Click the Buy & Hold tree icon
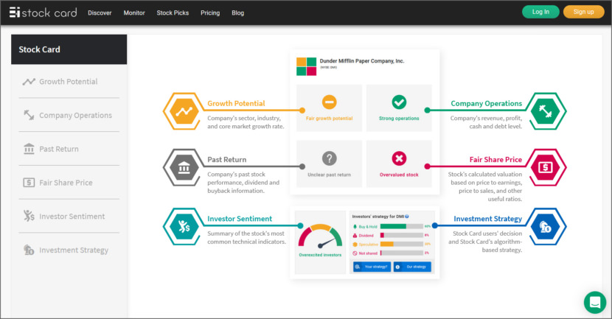This screenshot has height=319, width=612. (355, 226)
